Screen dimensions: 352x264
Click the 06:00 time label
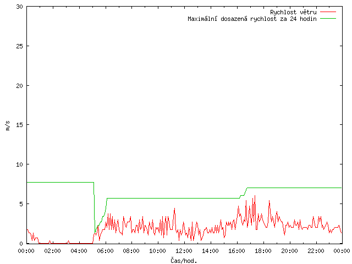point(105,251)
